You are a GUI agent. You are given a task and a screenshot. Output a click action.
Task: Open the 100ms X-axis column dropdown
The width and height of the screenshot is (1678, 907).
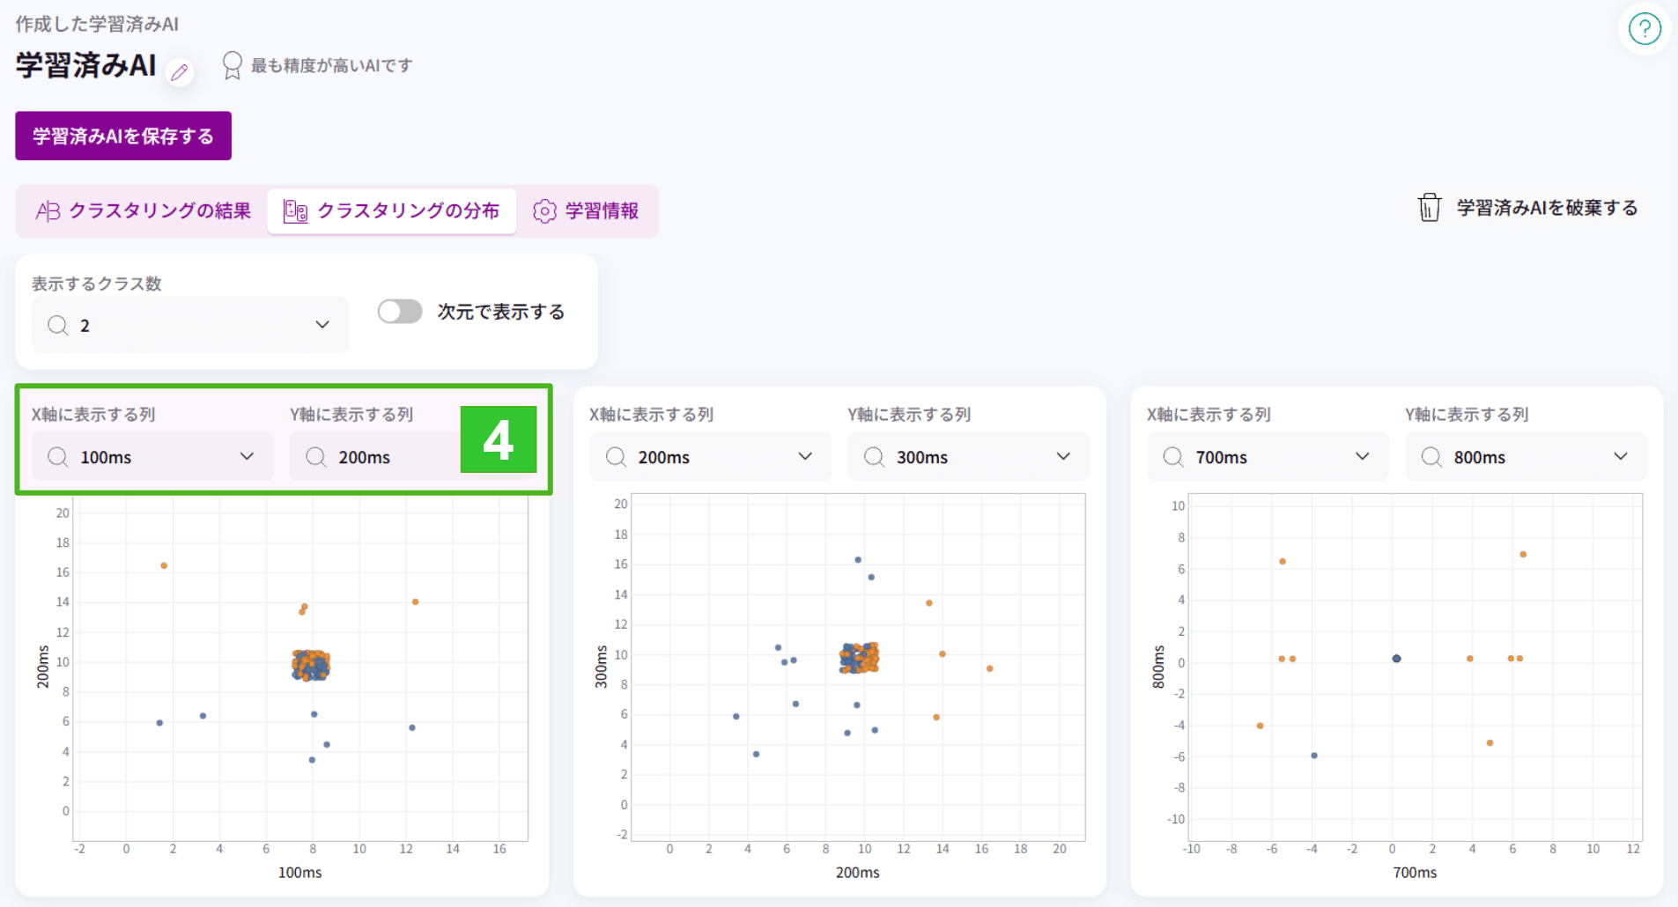247,457
